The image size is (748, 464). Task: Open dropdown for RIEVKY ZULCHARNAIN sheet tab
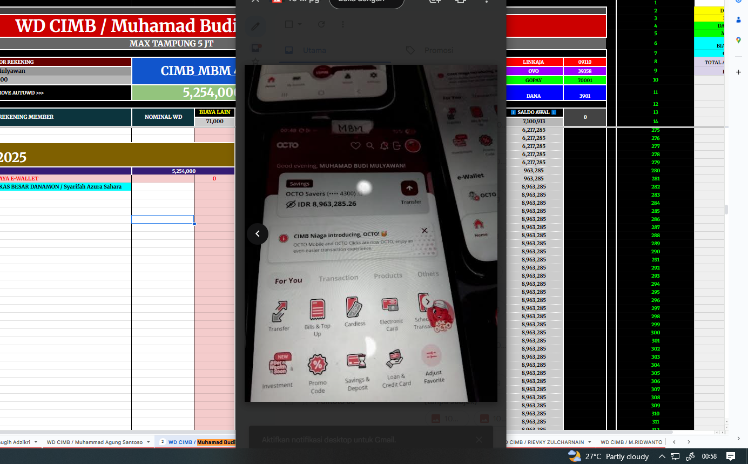click(589, 442)
